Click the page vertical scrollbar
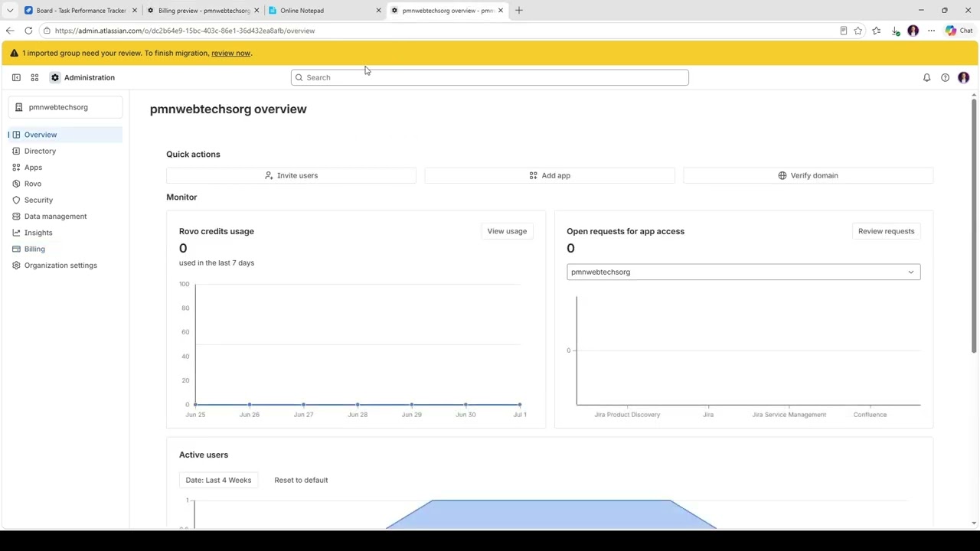This screenshot has height=551, width=980. click(x=974, y=226)
